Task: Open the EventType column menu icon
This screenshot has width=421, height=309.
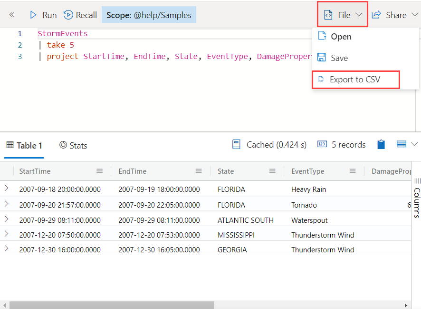Action: [x=353, y=171]
